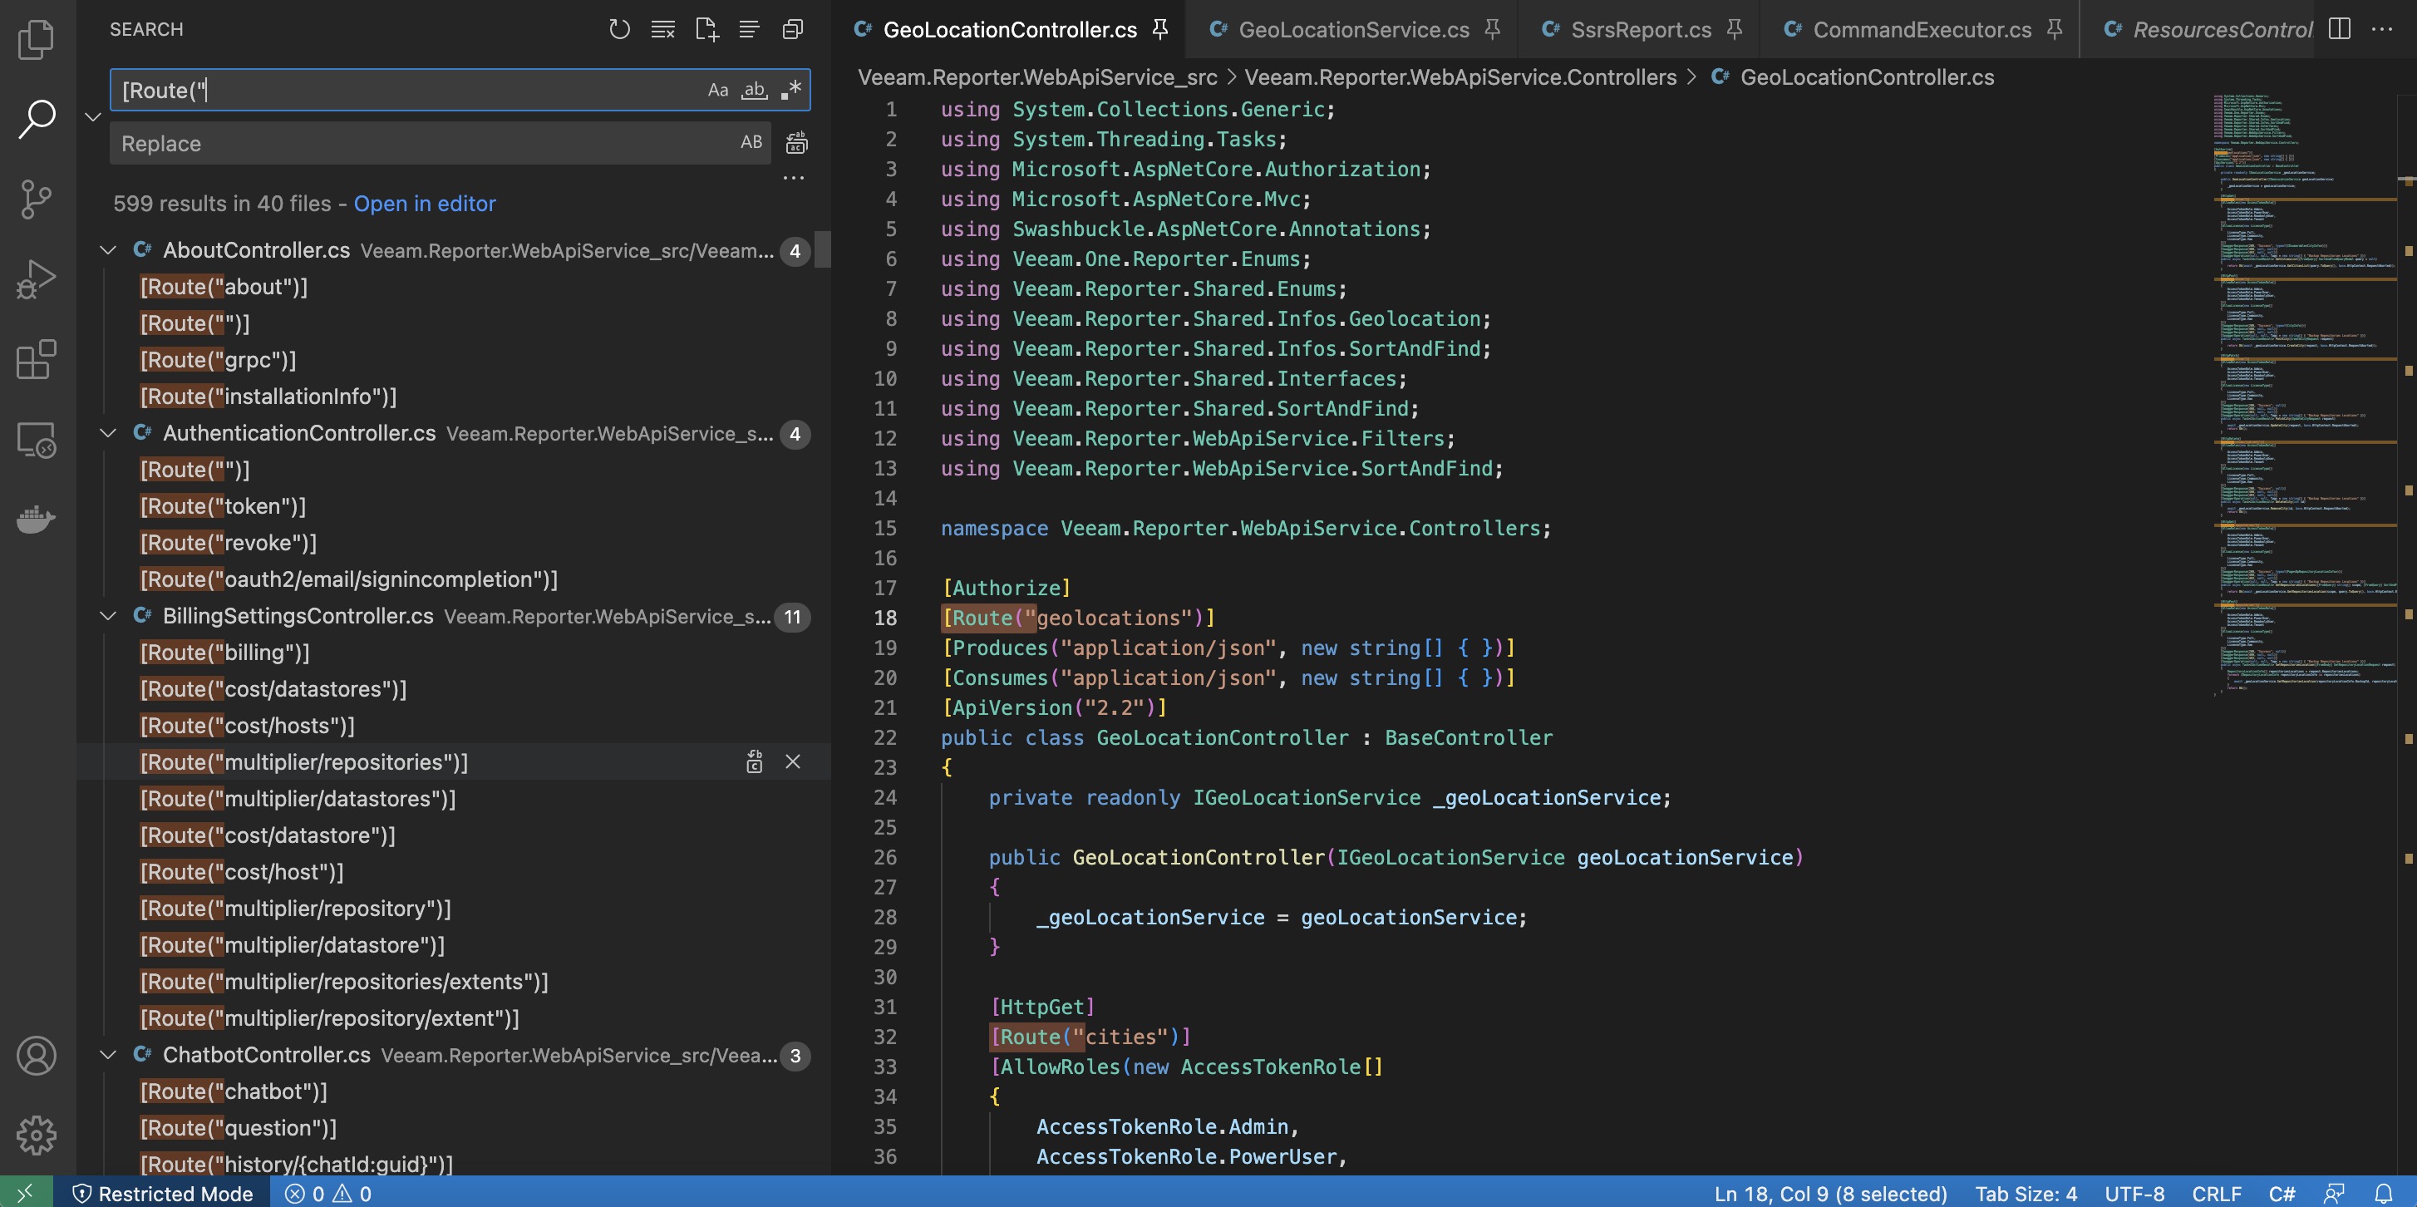This screenshot has width=2417, height=1207.
Task: Collapse all search results
Action: coord(793,30)
